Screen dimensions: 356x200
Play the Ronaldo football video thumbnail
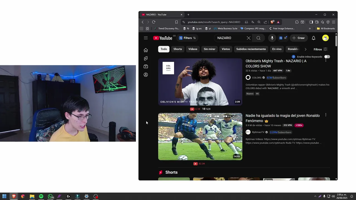pyautogui.click(x=200, y=137)
